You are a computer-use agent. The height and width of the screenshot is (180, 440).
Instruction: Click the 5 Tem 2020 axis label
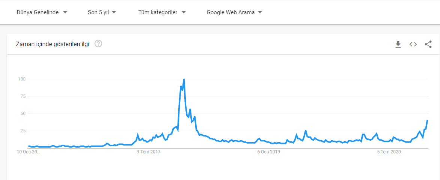pos(389,152)
